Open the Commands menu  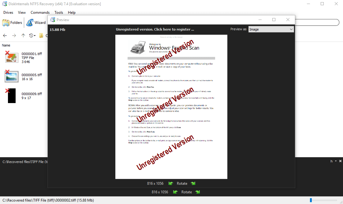click(x=40, y=13)
